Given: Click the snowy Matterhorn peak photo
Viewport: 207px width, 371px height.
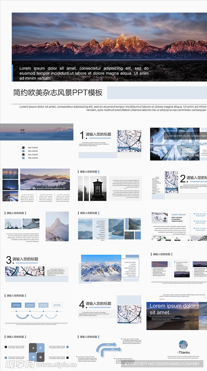Looking at the screenshot, I should 57,226.
